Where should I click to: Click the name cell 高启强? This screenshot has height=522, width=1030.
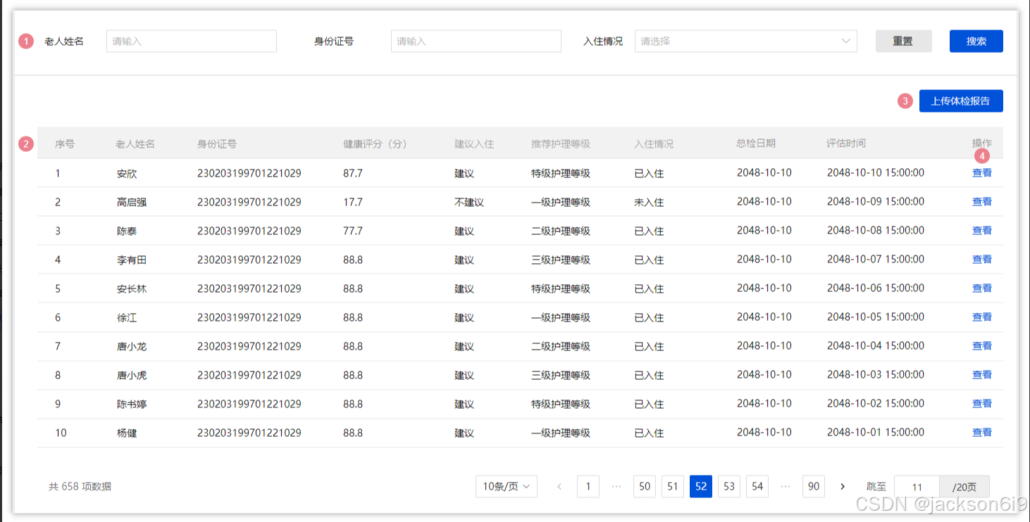point(132,202)
